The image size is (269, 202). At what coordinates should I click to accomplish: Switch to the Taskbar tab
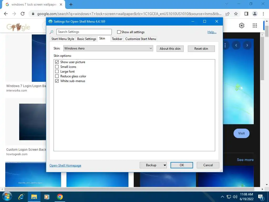point(117,39)
